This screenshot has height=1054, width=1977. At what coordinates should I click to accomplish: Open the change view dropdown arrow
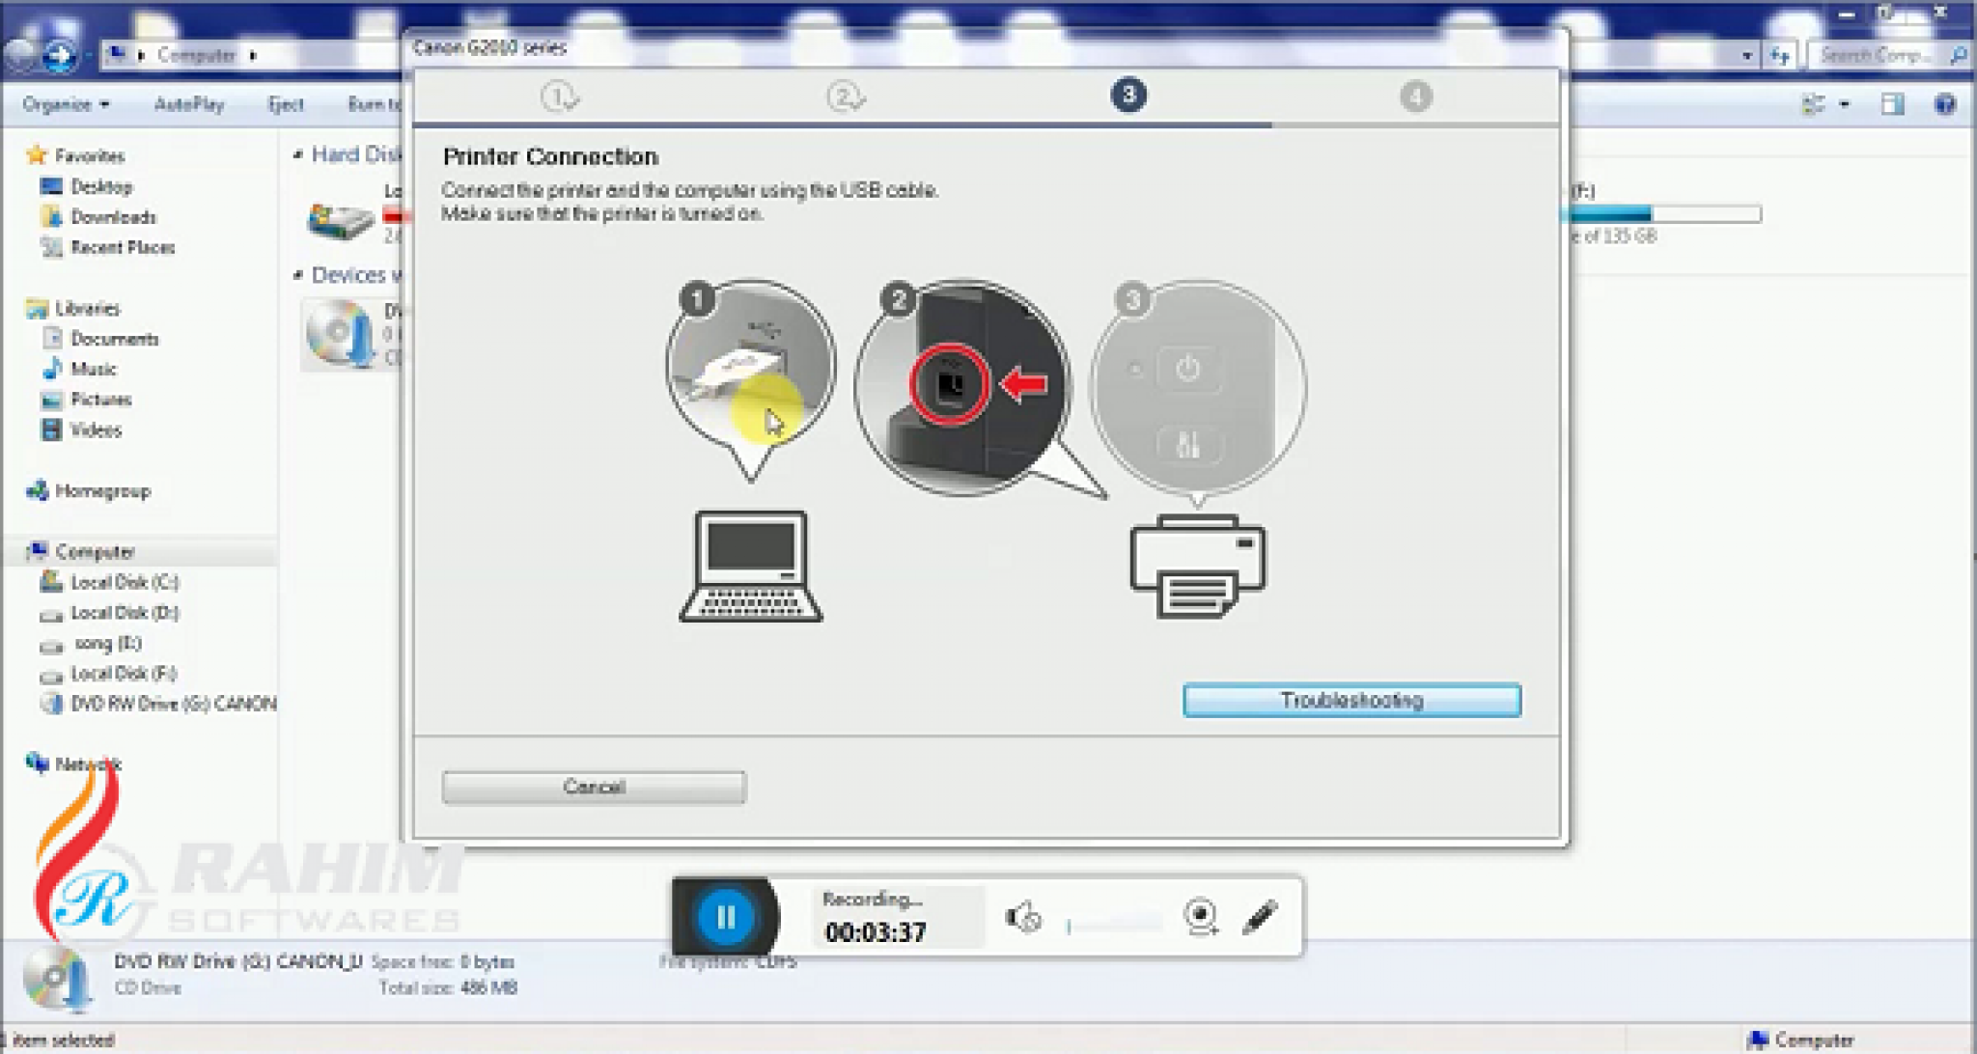click(x=1845, y=104)
